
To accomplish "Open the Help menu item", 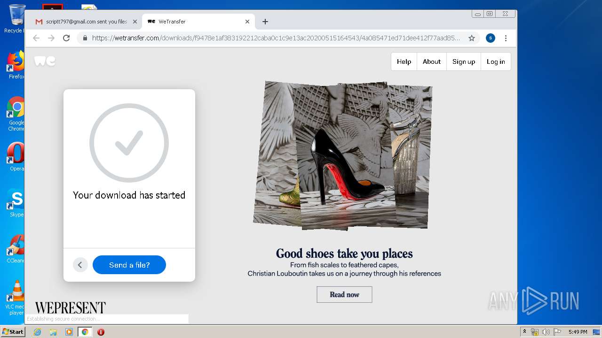I will pos(404,61).
